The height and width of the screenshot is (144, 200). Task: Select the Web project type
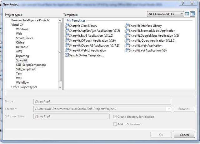19,33
